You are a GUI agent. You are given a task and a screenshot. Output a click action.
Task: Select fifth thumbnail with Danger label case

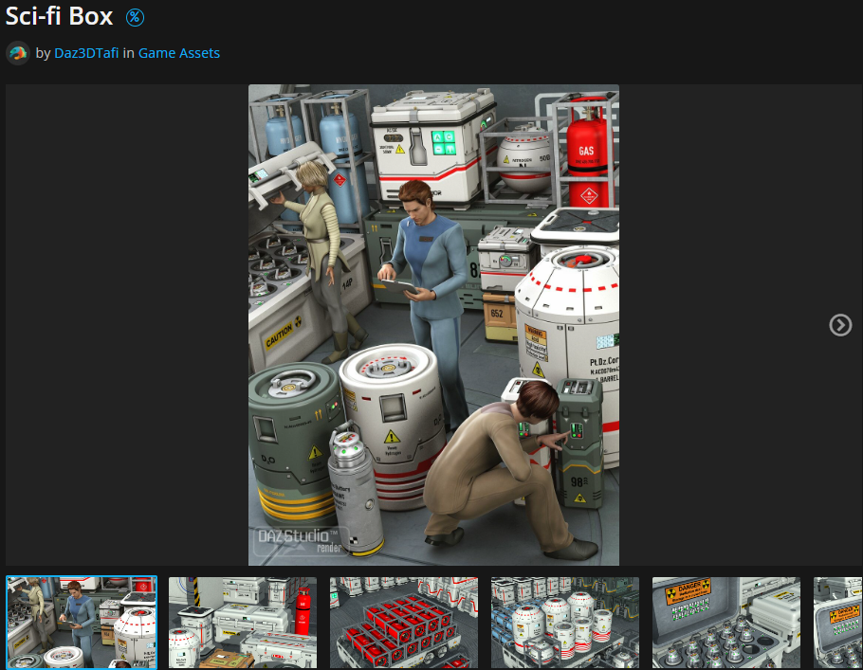coord(726,623)
